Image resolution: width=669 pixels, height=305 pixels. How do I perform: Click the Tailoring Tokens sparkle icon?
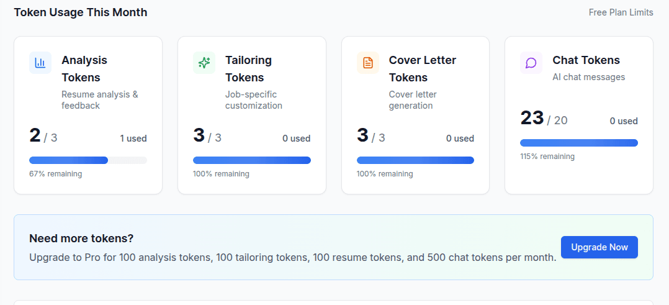[x=204, y=63]
